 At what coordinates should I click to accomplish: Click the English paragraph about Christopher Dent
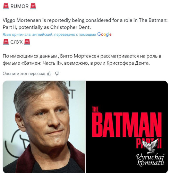[x=85, y=24]
